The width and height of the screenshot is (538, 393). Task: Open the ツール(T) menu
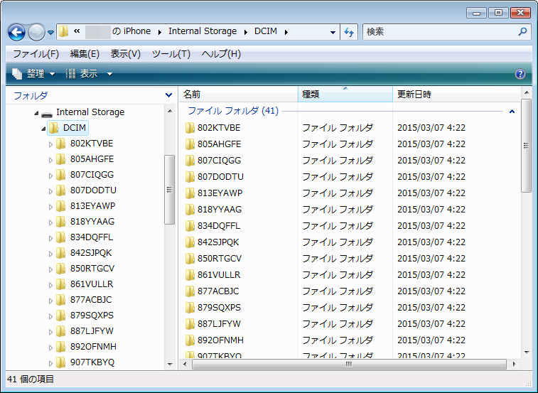[x=171, y=54]
